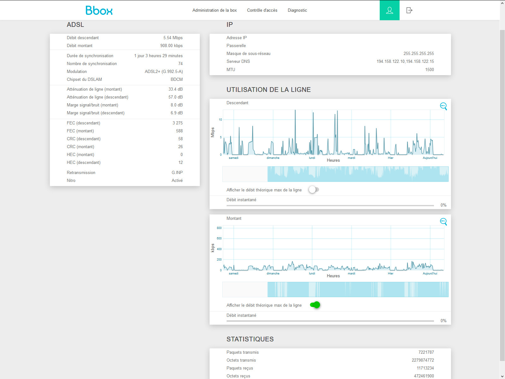Click the scrollbar up arrow
The height and width of the screenshot is (379, 505).
point(502,3)
